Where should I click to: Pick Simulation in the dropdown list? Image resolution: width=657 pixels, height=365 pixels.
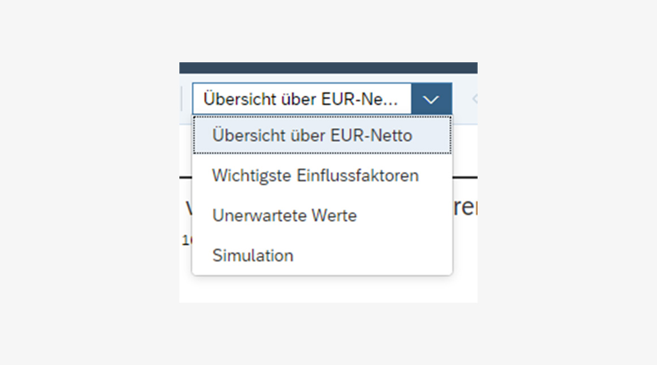(322, 255)
